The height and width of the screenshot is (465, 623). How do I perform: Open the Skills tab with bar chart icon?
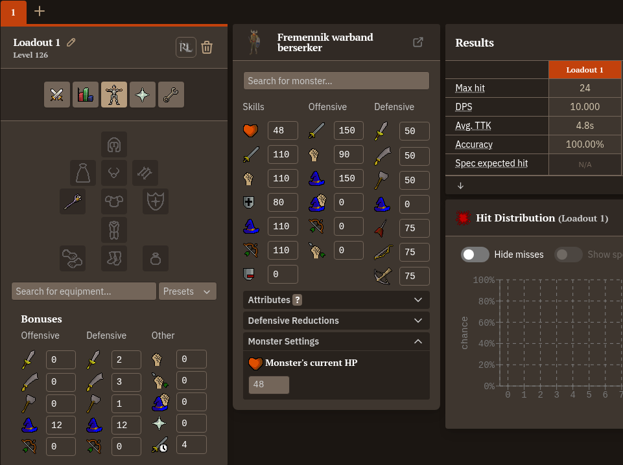click(86, 95)
